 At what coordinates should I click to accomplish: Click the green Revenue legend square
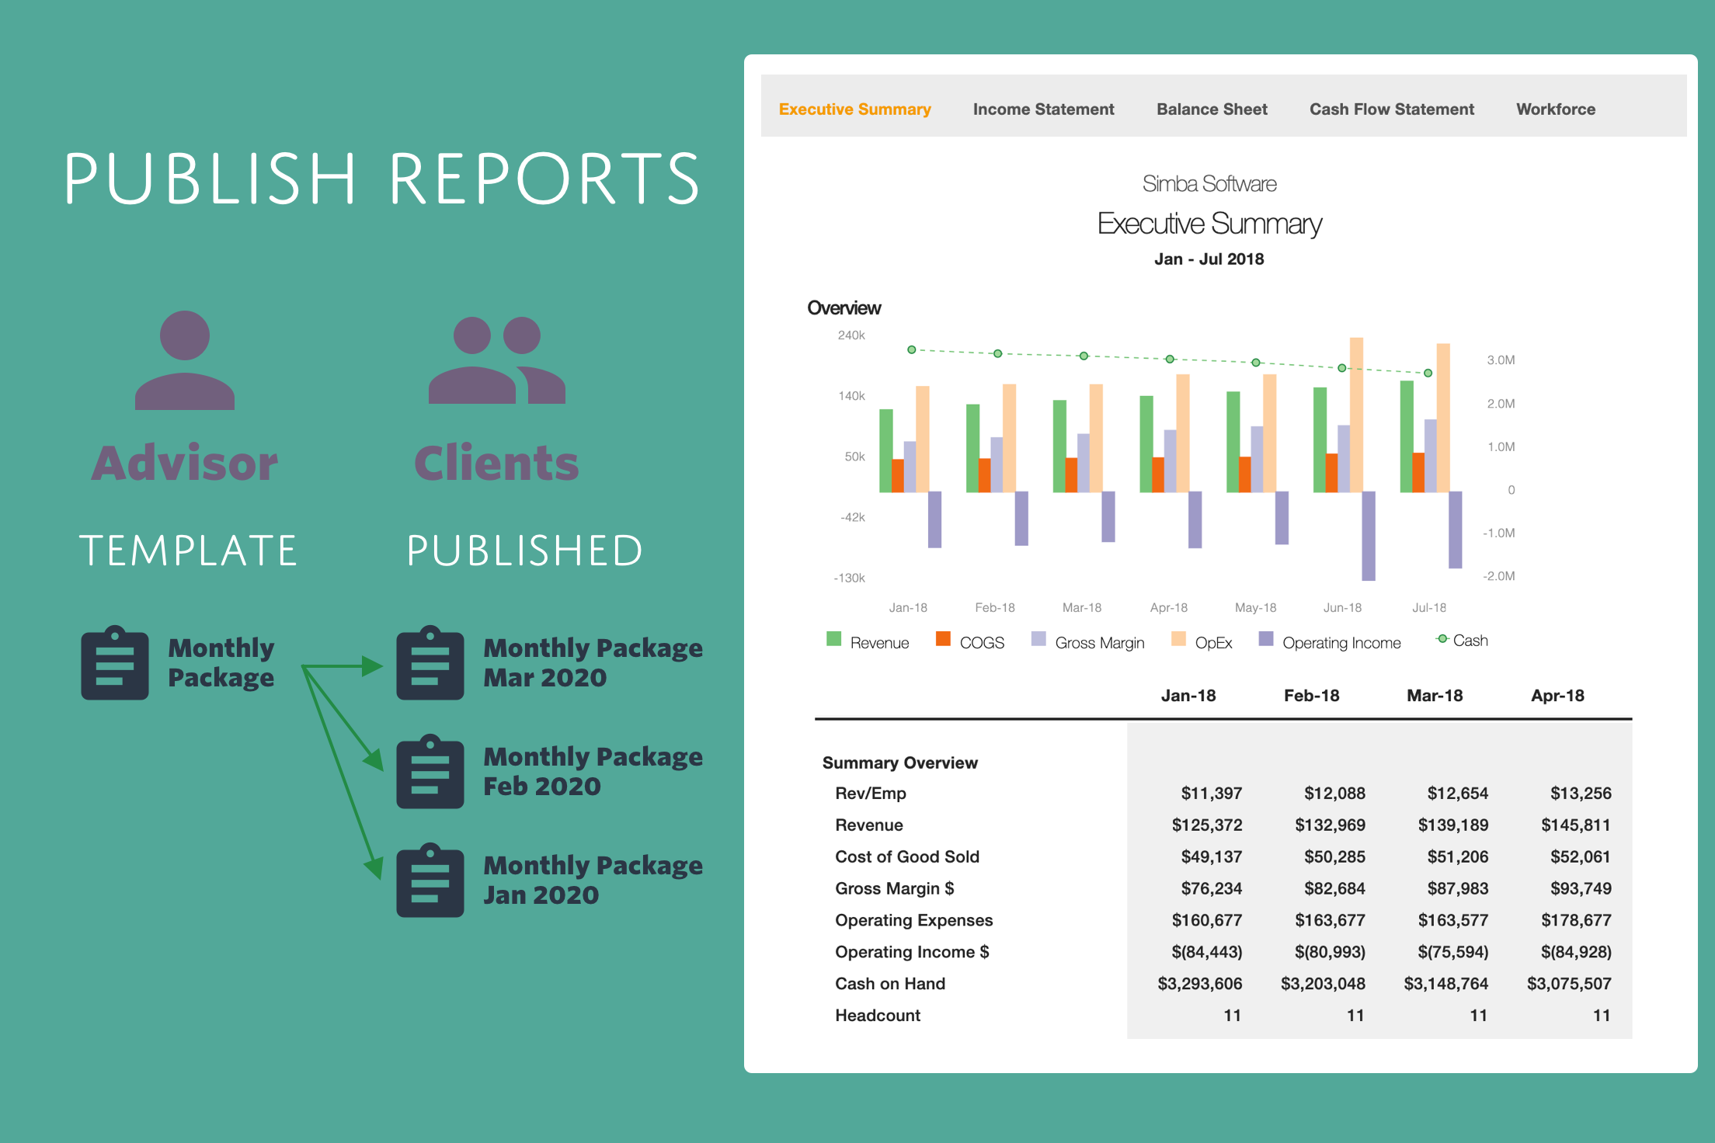[x=834, y=639]
